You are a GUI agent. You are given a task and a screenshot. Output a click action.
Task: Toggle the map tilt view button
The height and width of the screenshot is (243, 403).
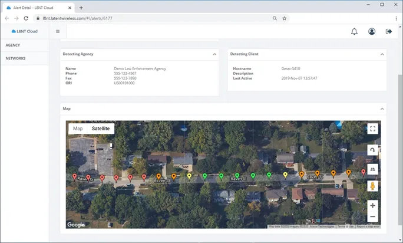(372, 168)
